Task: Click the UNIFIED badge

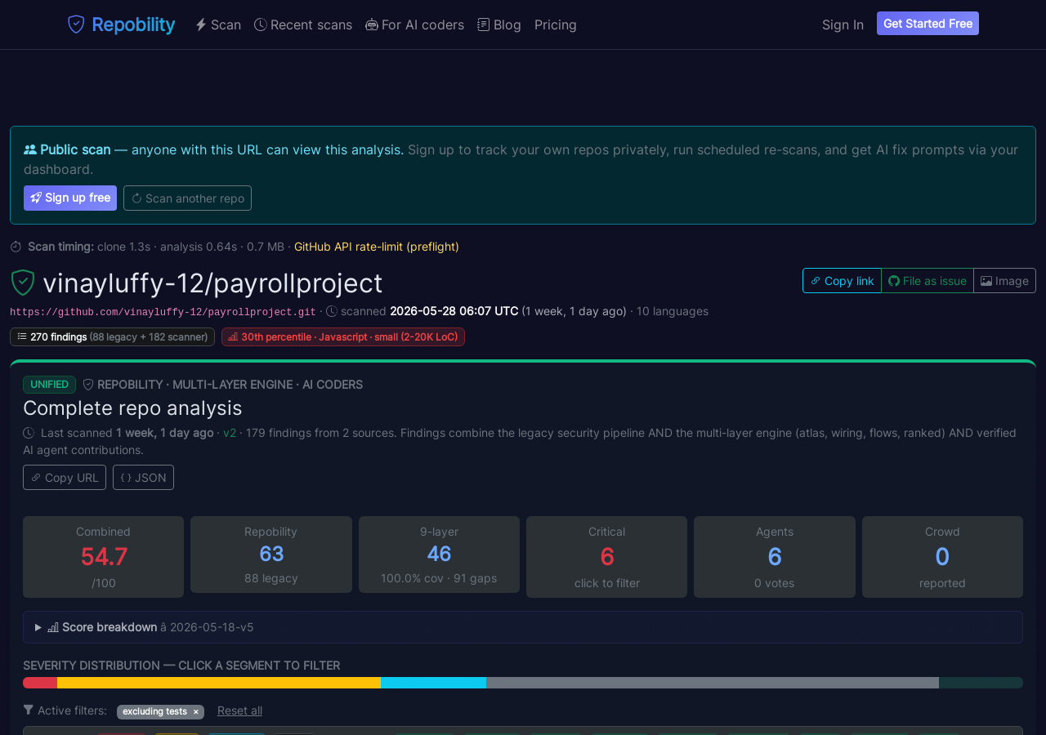Action: 49,385
